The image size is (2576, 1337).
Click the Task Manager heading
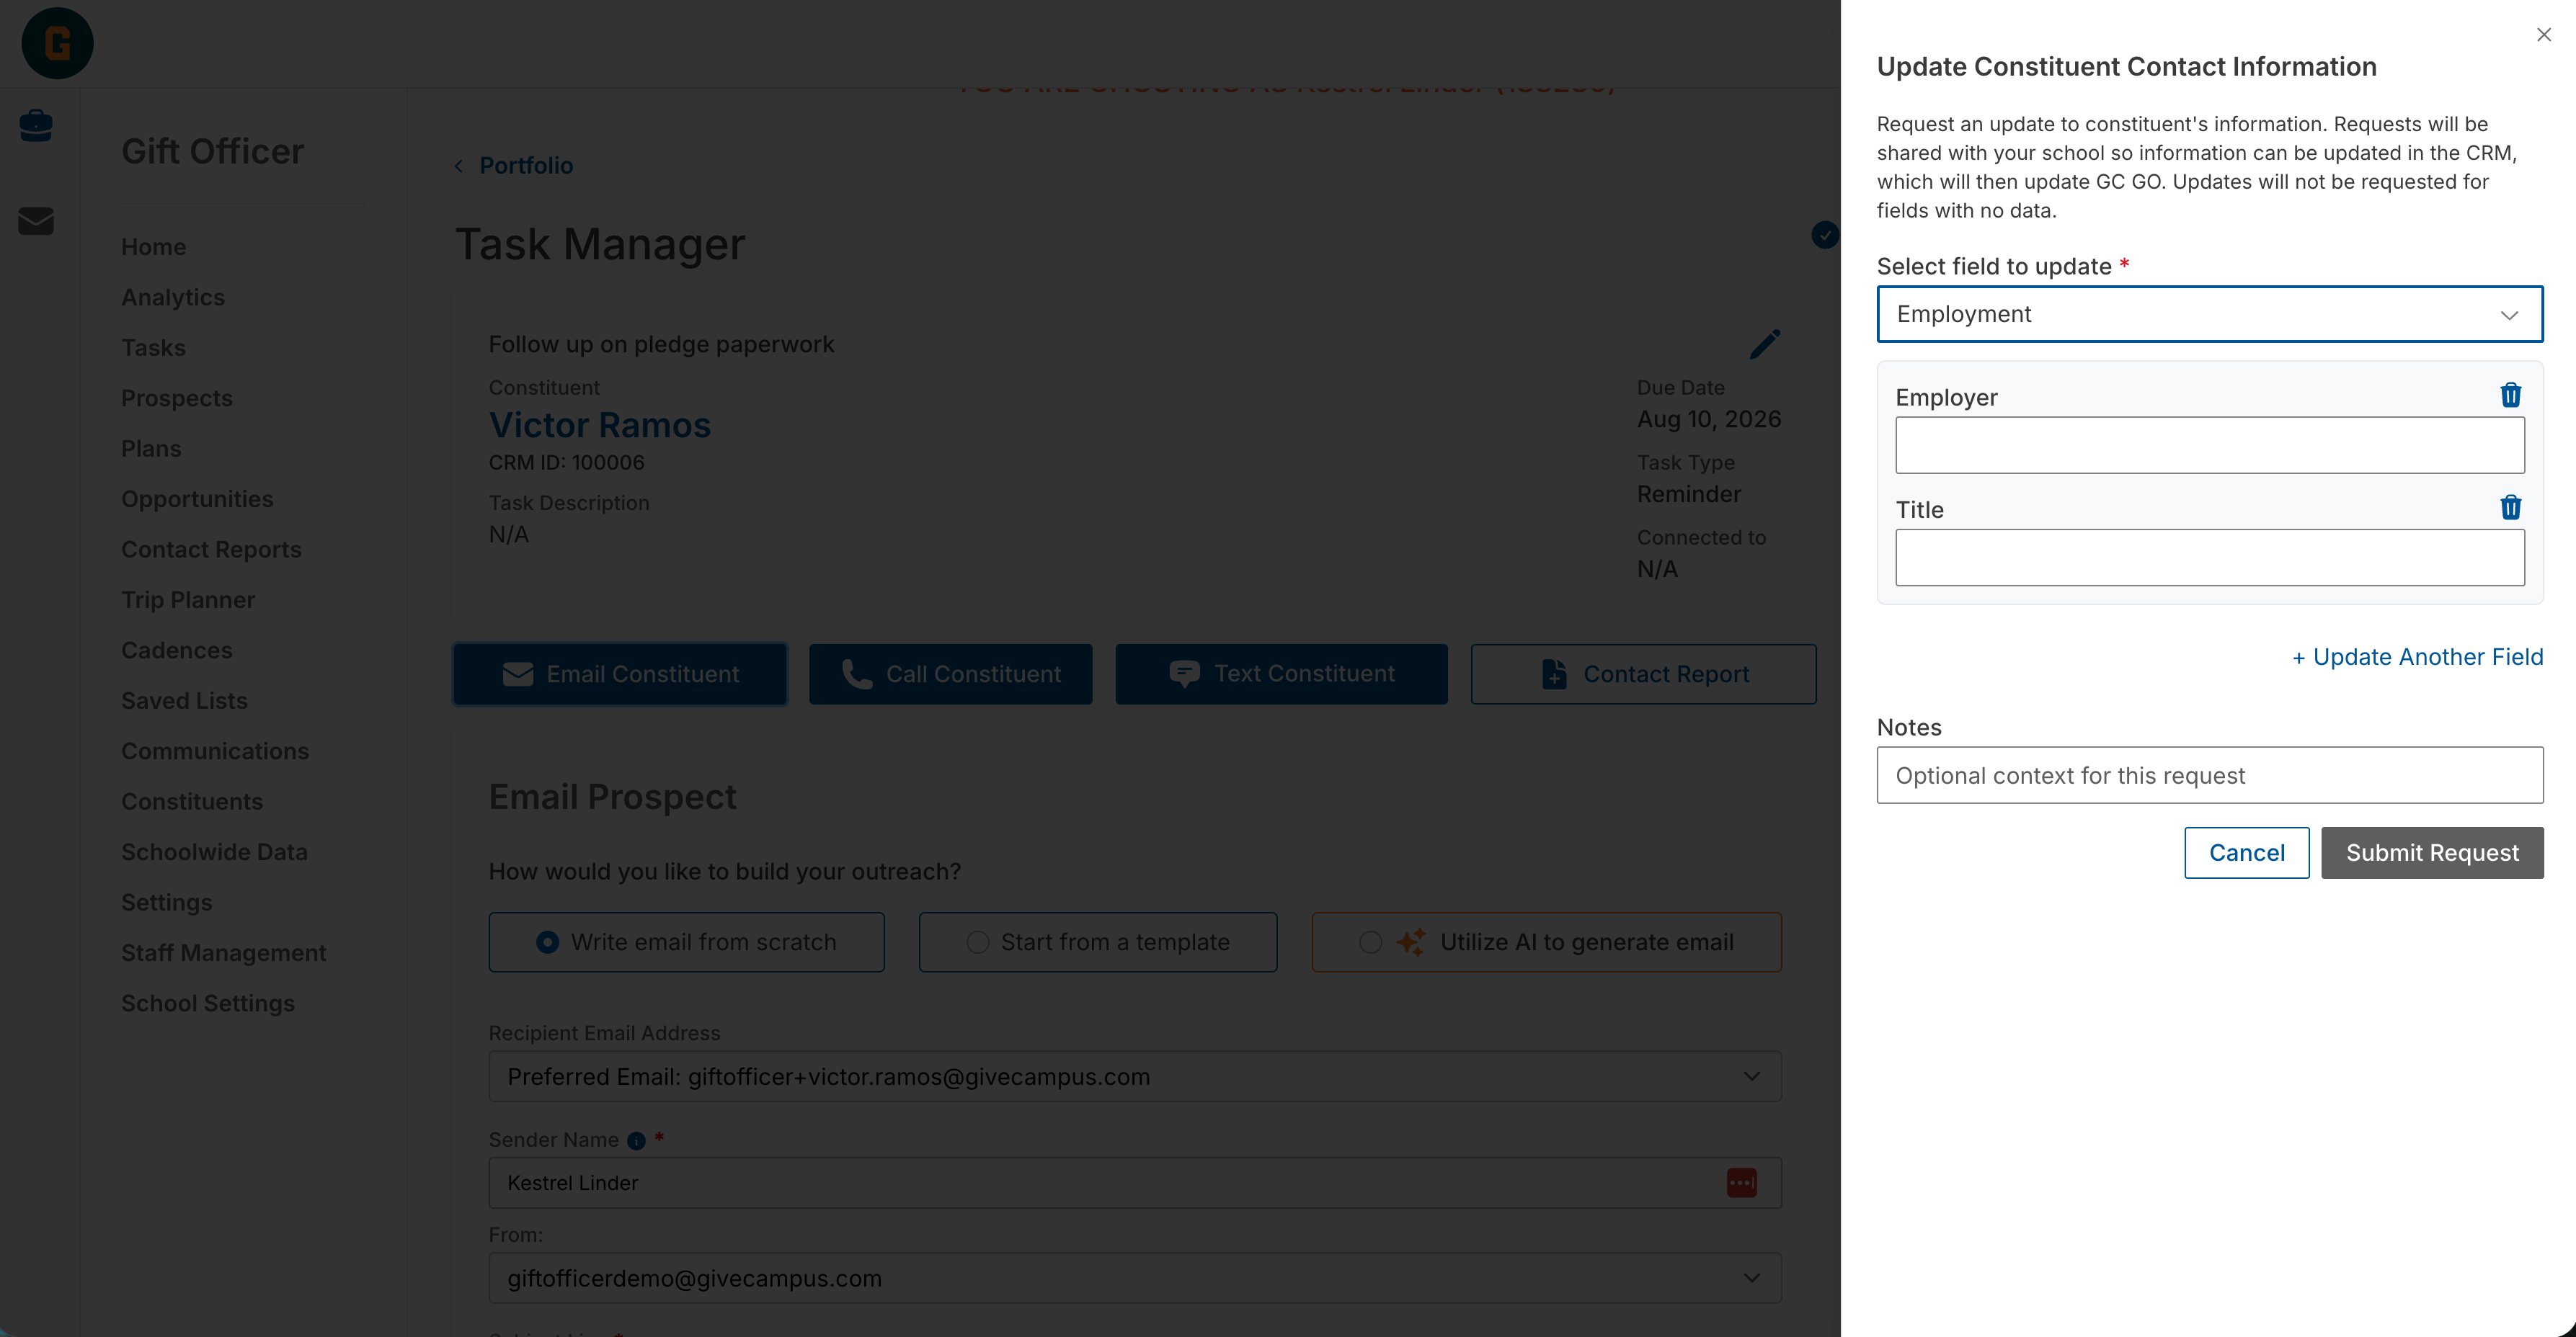click(x=600, y=245)
